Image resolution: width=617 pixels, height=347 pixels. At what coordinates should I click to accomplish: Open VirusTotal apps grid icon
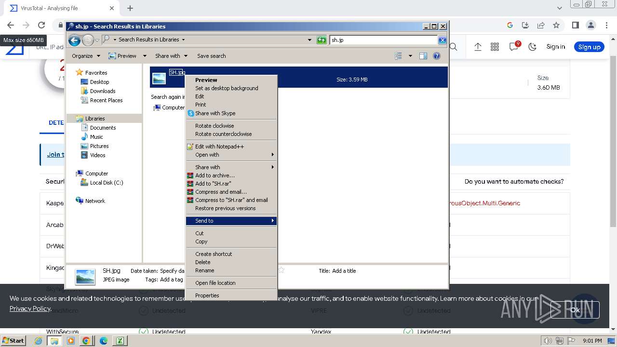tap(495, 47)
